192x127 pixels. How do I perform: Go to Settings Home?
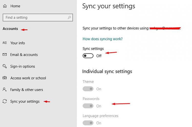pos(15,6)
